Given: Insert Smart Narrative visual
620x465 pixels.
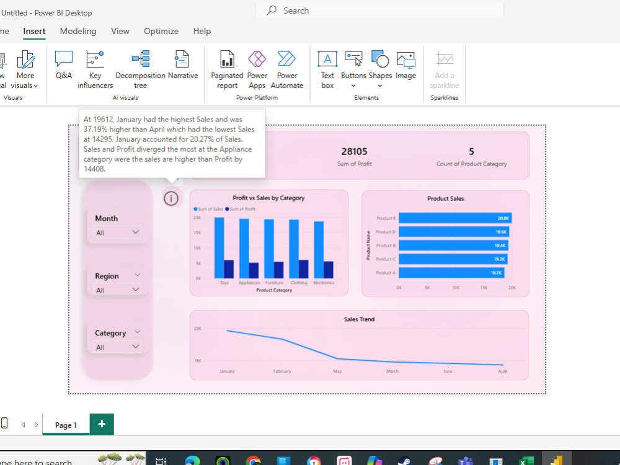Looking at the screenshot, I should tap(183, 65).
